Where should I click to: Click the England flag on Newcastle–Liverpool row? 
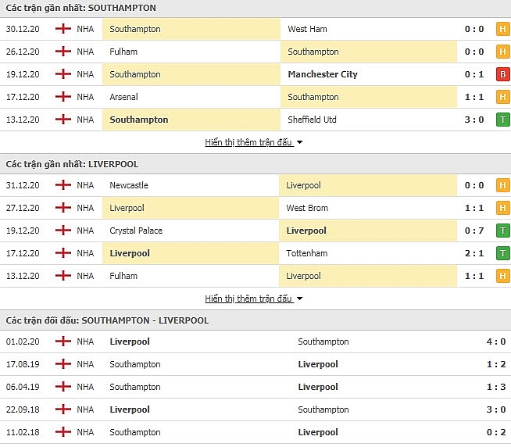pyautogui.click(x=63, y=185)
